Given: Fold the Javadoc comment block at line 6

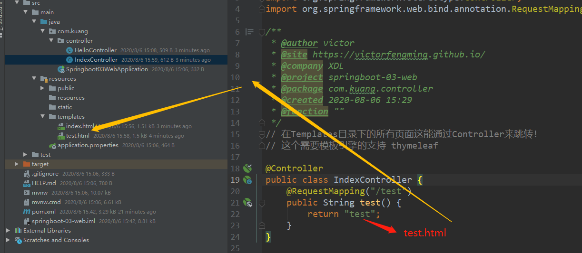Looking at the screenshot, I should coord(261,32).
